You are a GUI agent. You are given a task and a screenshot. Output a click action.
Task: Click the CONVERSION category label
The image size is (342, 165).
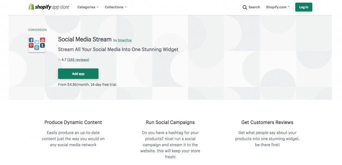pos(37,30)
